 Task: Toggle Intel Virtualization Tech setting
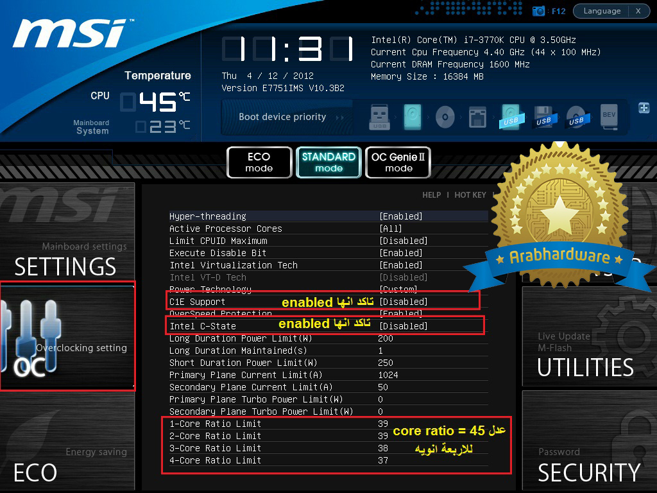(x=328, y=265)
